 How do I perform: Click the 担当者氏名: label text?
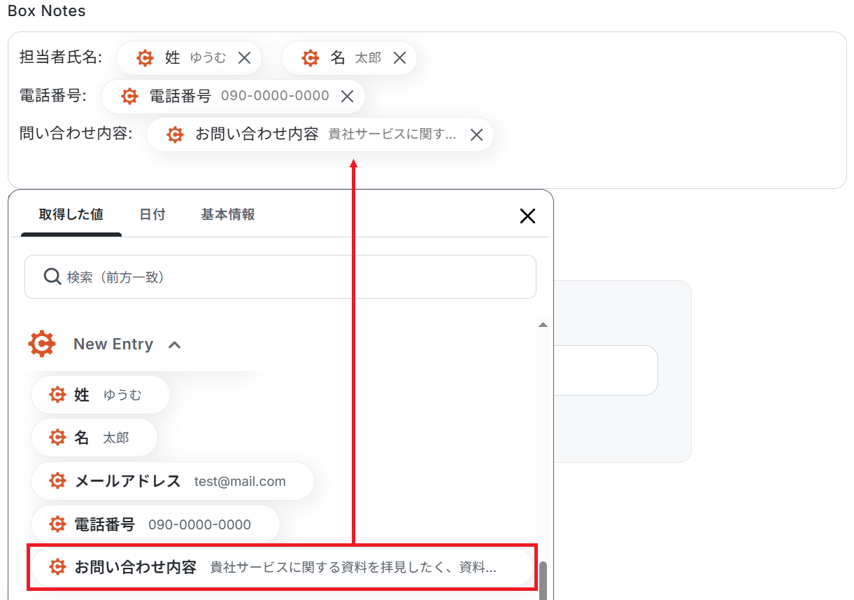point(61,57)
